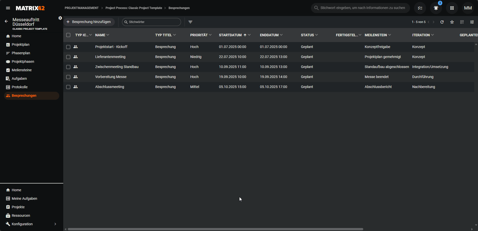Open the apps grid launcher
The width and height of the screenshot is (478, 231).
coord(452,8)
